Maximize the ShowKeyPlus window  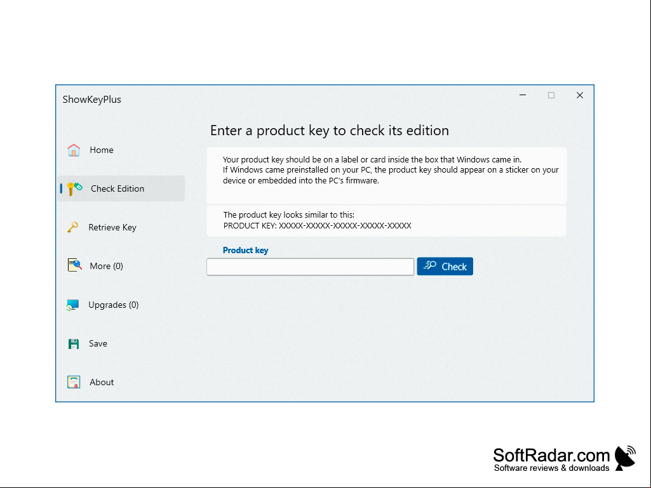[x=551, y=95]
